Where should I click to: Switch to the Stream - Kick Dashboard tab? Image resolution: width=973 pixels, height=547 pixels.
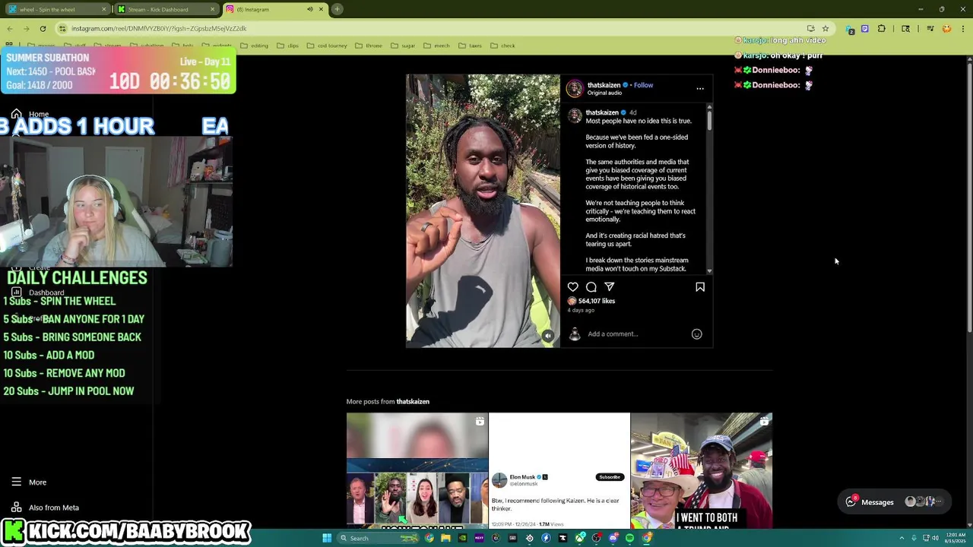coord(166,9)
